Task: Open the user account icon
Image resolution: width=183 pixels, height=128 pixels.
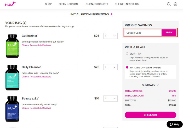Action: (x=175, y=4)
